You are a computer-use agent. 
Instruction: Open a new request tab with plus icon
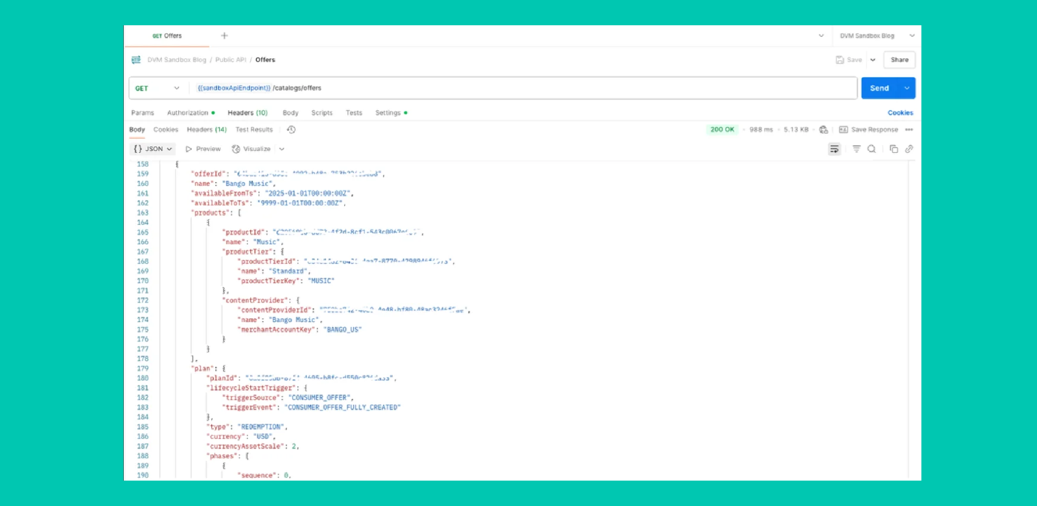[x=224, y=36]
